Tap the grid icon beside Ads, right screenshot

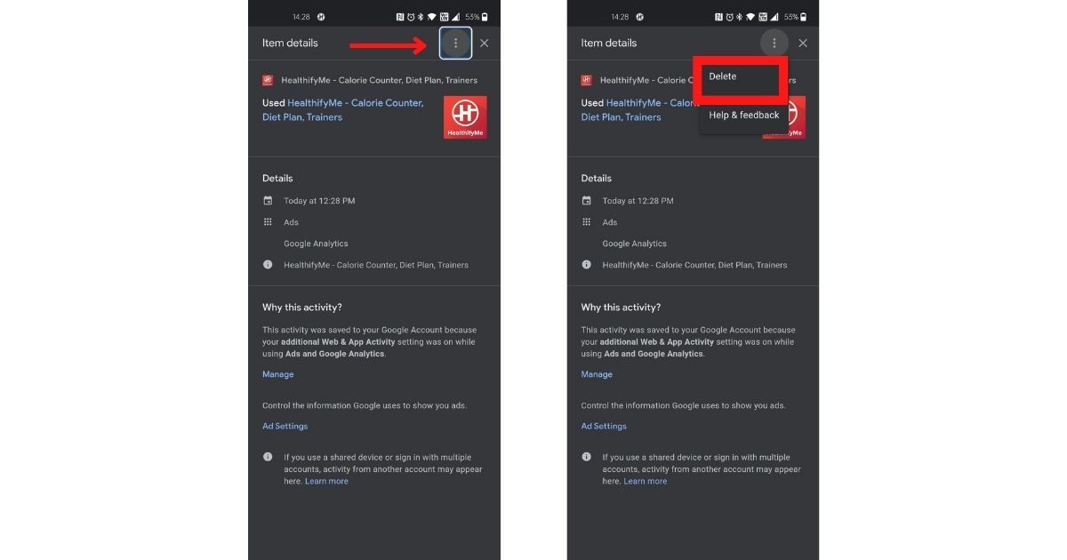point(587,222)
